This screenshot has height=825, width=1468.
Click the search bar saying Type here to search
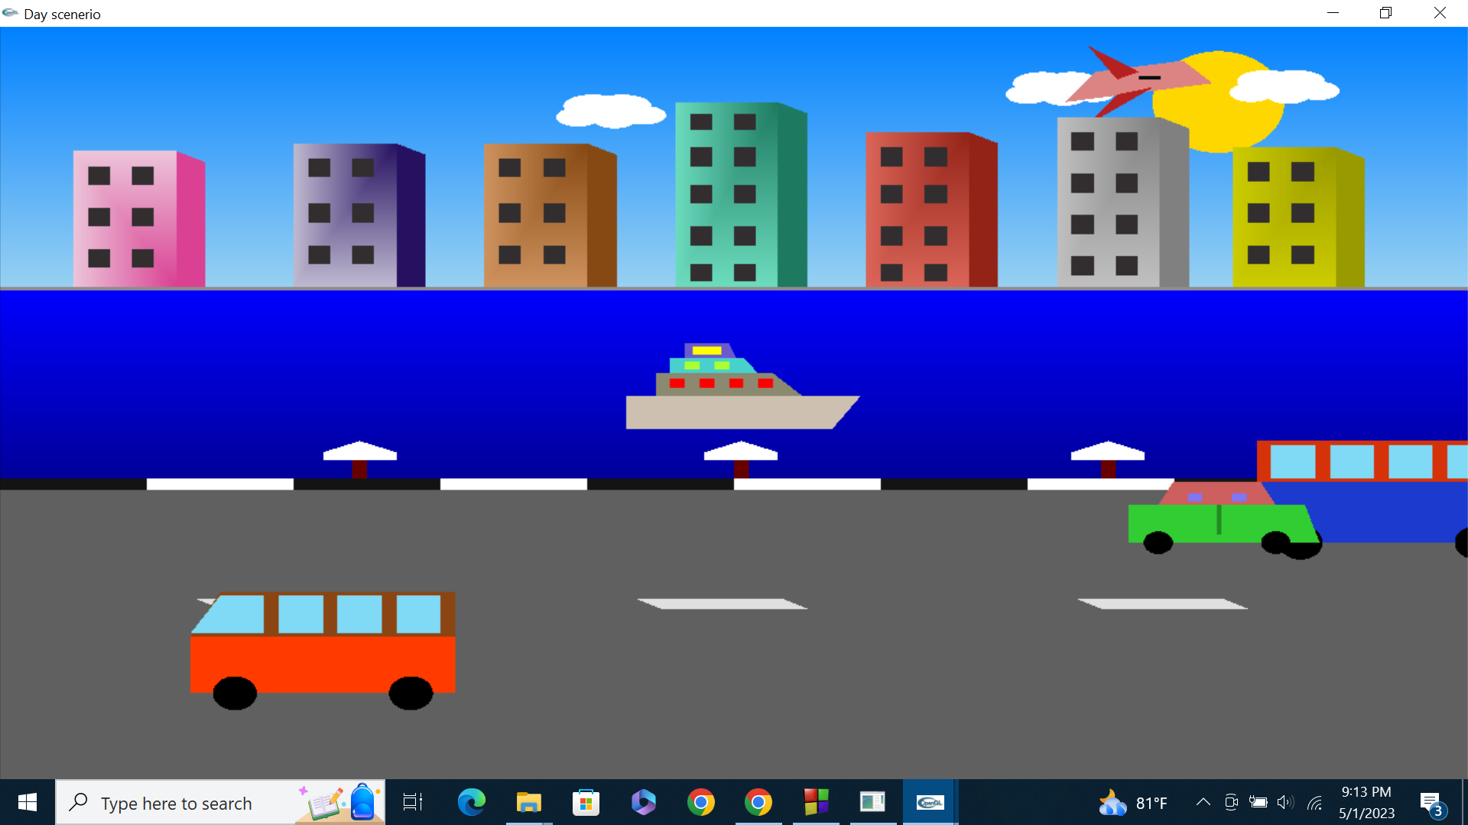tap(176, 802)
